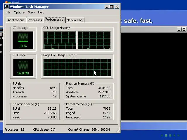Switch to the Applications tab

pyautogui.click(x=16, y=20)
